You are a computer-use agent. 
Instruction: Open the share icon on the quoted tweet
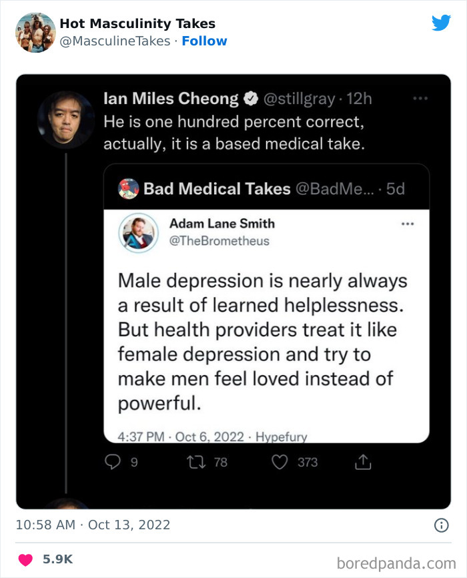click(362, 461)
